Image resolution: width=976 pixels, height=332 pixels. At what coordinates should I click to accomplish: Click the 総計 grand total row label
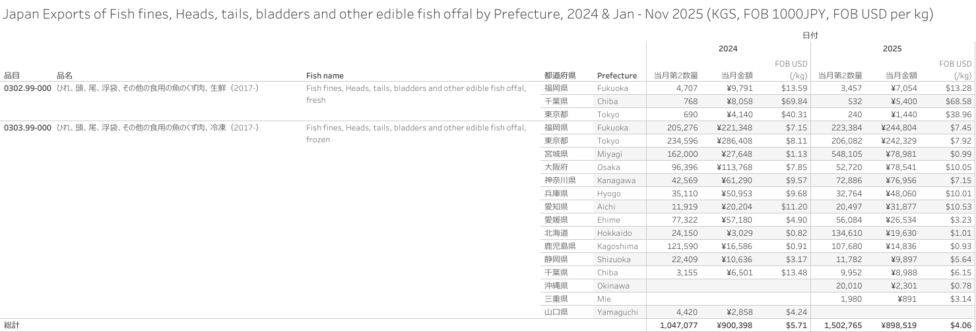12,325
